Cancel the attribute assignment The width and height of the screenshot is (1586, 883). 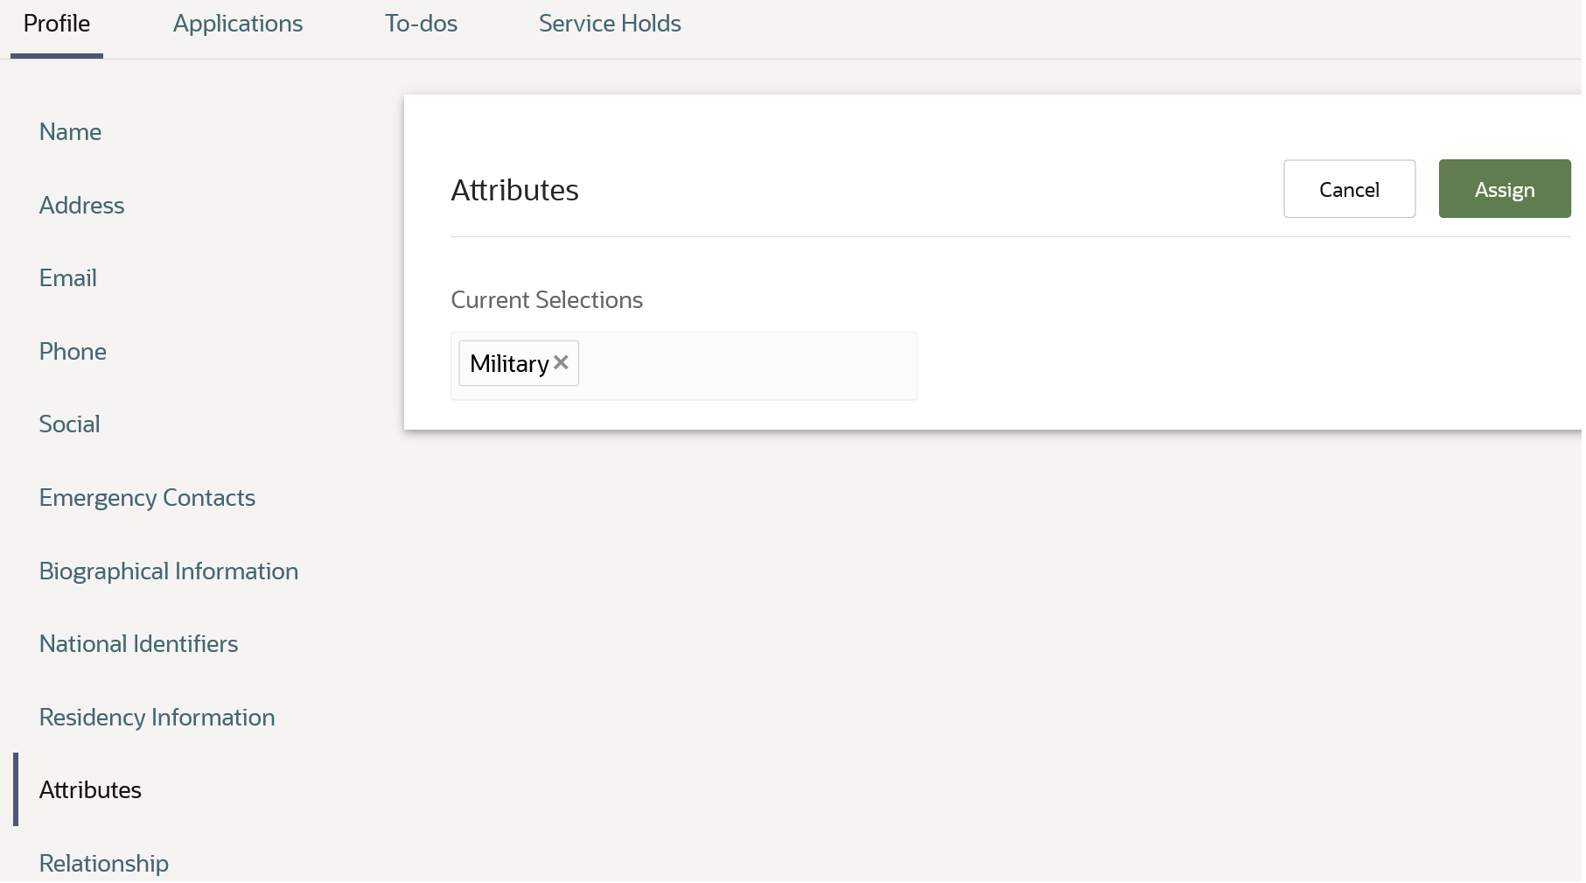coord(1348,188)
